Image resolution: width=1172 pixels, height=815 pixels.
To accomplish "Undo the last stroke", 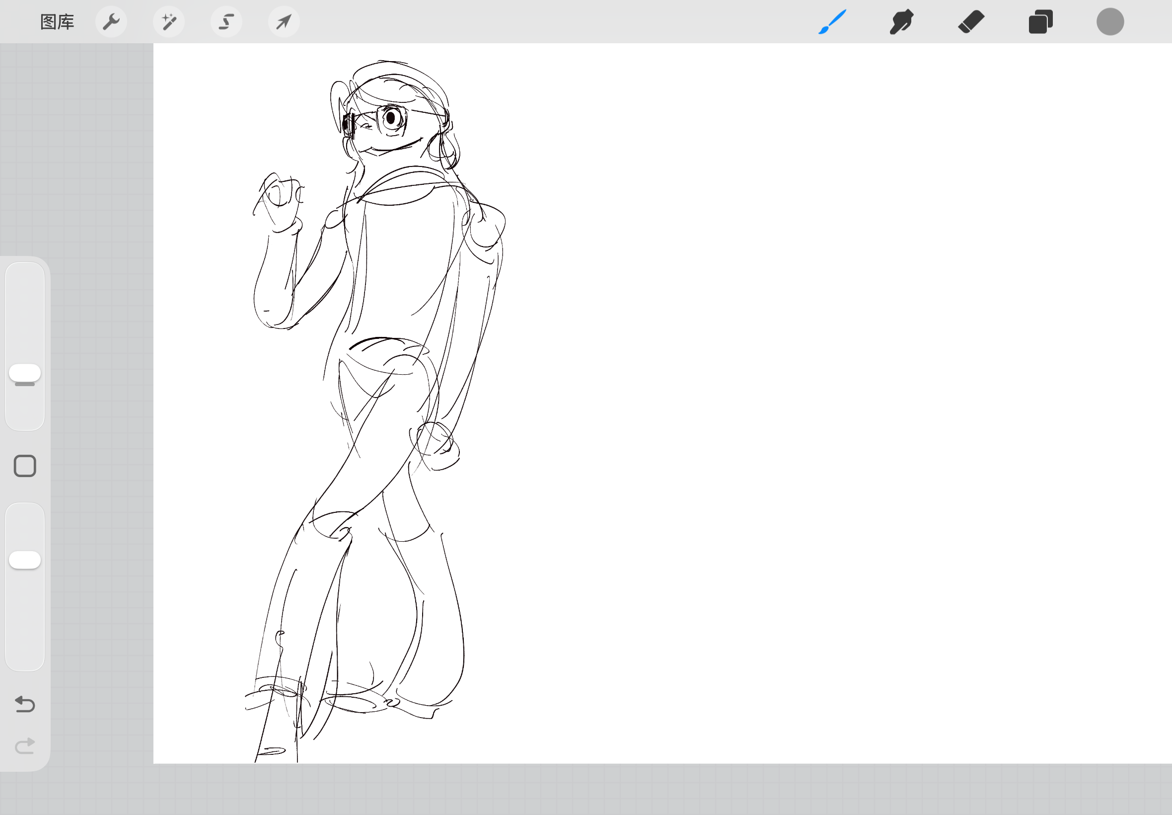I will coord(25,704).
